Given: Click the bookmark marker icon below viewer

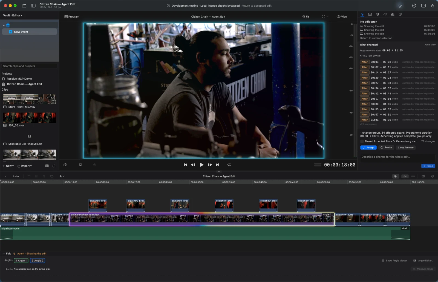Looking at the screenshot, I should tap(80, 165).
